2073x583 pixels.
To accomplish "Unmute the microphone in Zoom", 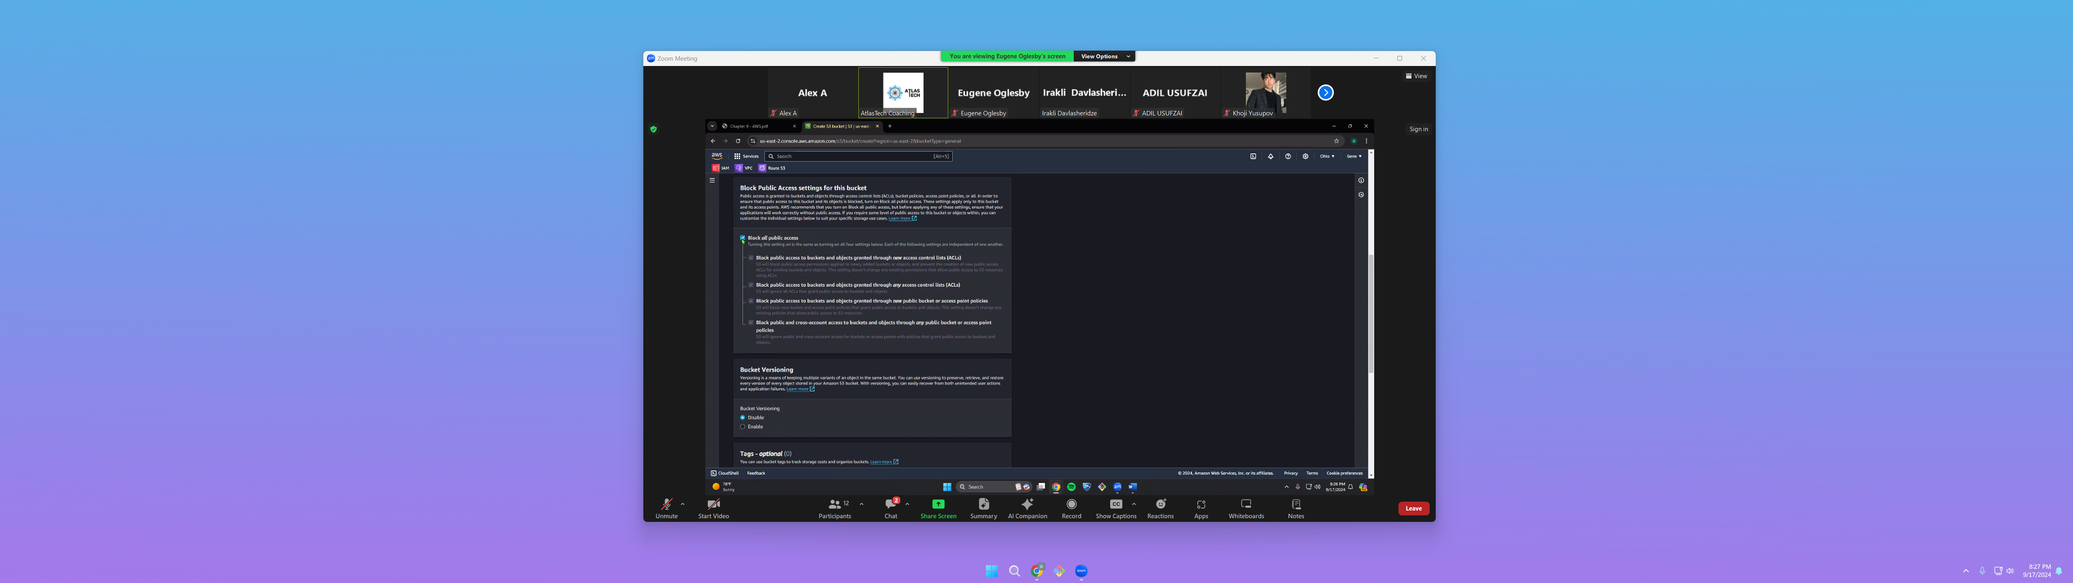I will tap(666, 505).
